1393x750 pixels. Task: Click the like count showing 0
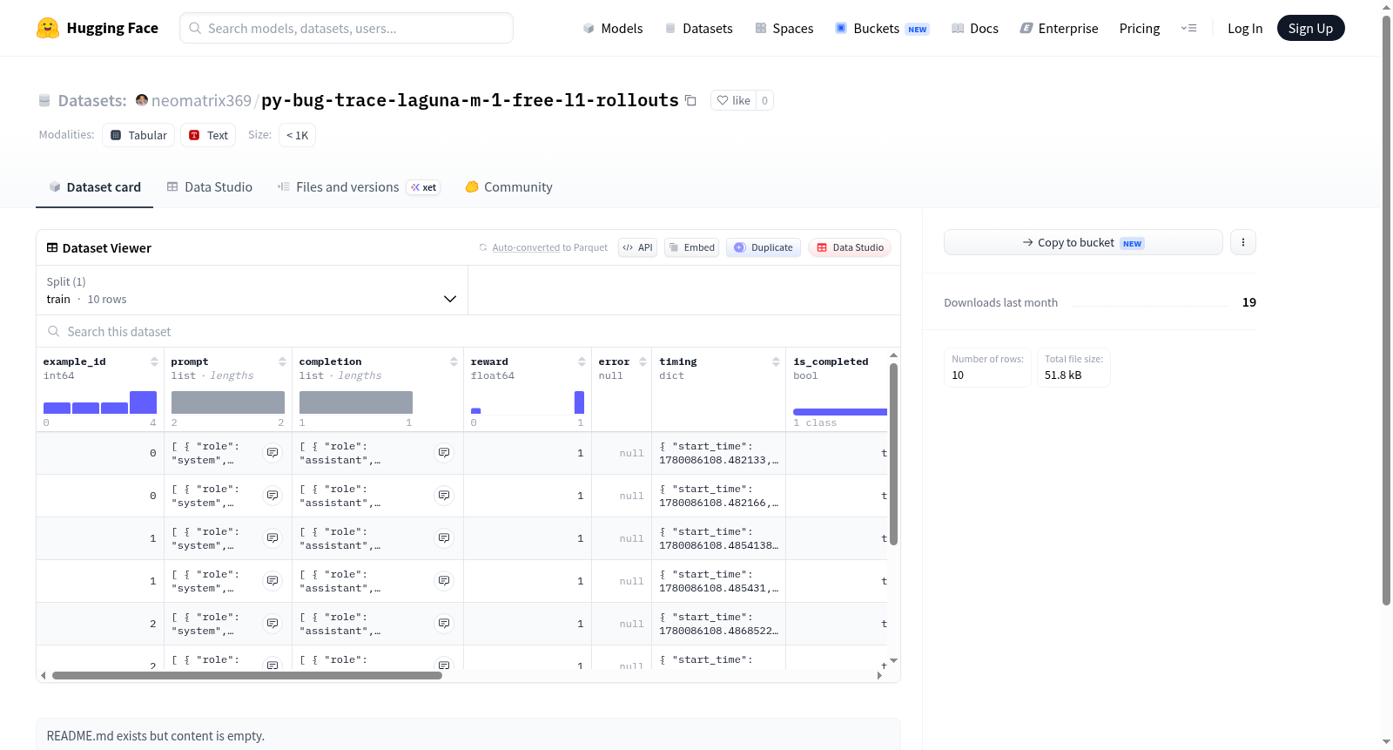[764, 100]
